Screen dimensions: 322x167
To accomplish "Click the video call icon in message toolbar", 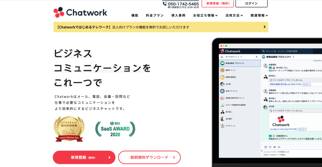I will (279, 147).
